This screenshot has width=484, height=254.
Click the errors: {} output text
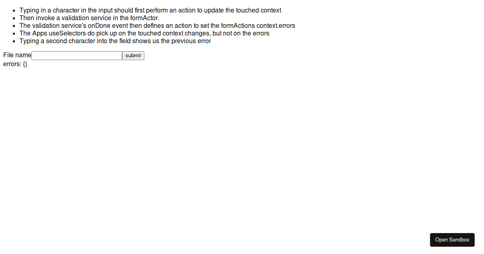[15, 64]
